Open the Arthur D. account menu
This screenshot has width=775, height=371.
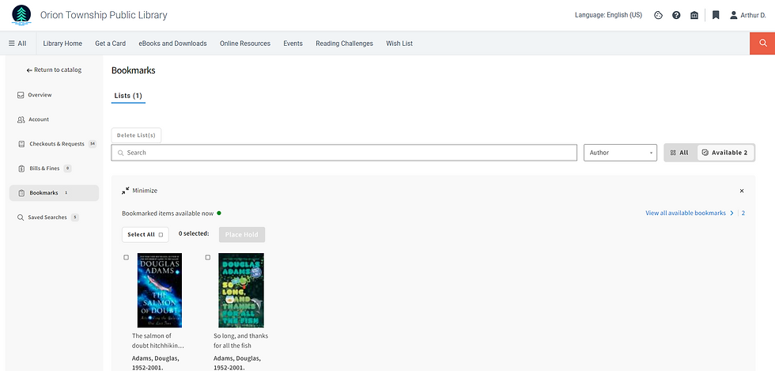point(748,15)
